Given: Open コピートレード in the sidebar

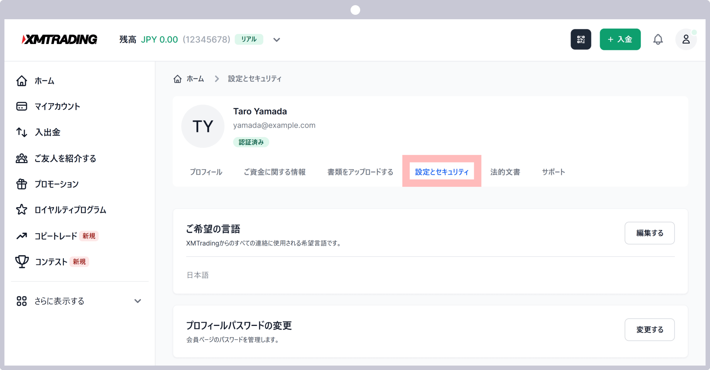Looking at the screenshot, I should click(56, 236).
